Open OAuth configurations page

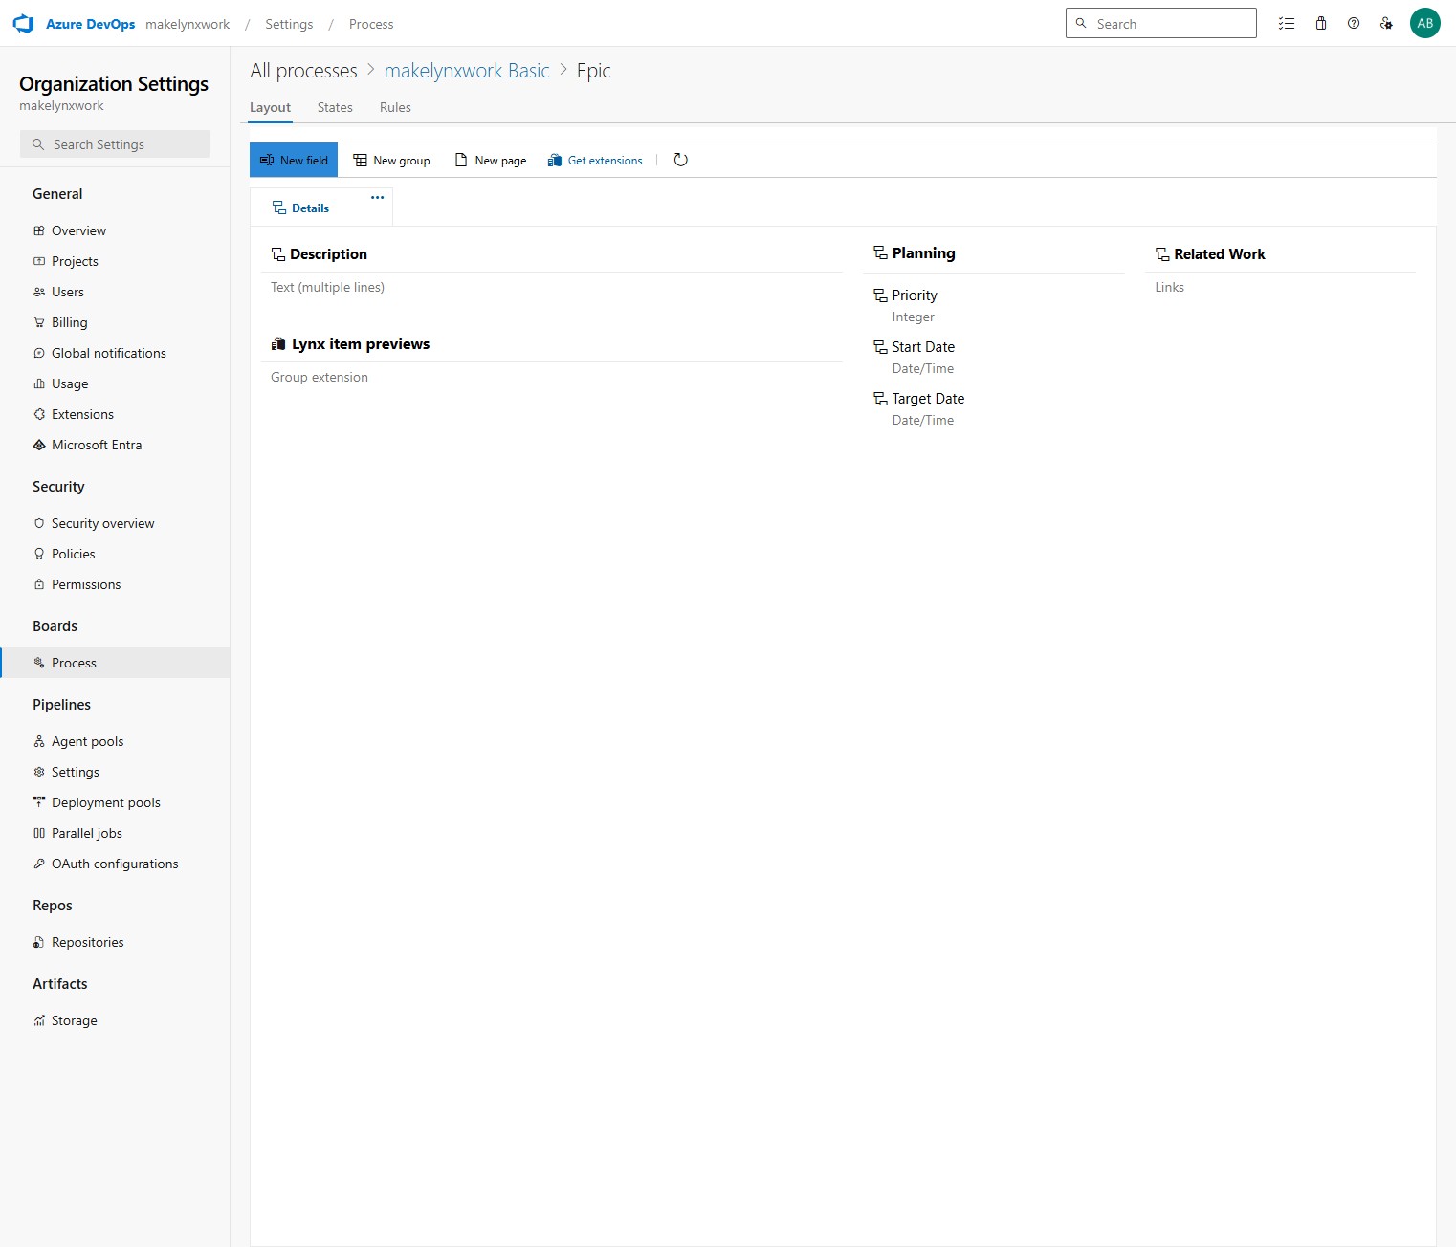115,864
